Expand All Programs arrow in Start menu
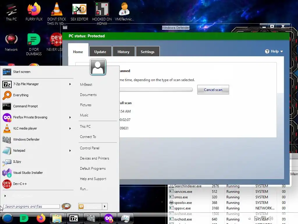Viewport: 298px width, 224px height. [5, 196]
